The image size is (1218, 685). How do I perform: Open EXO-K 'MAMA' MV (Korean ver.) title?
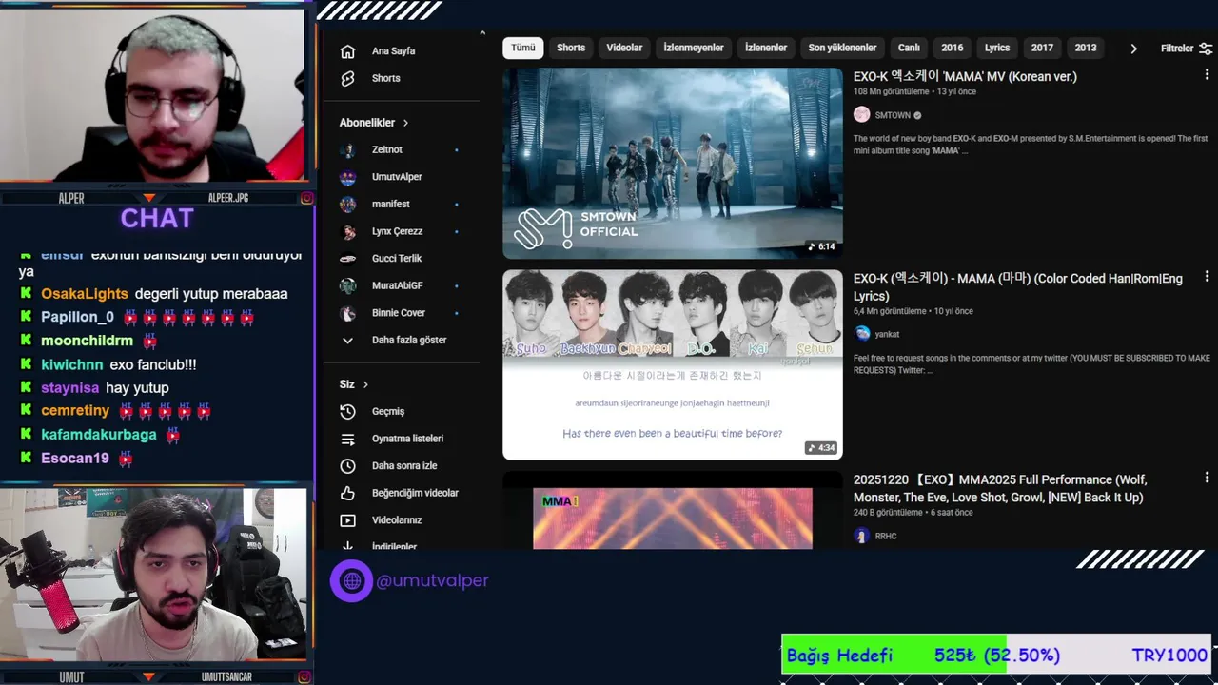click(x=965, y=76)
